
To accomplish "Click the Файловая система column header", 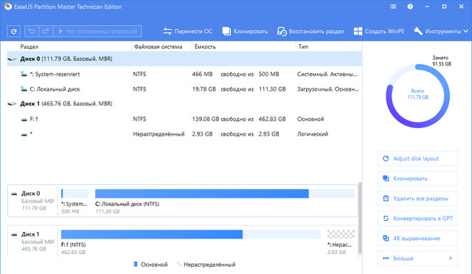I will pyautogui.click(x=158, y=46).
